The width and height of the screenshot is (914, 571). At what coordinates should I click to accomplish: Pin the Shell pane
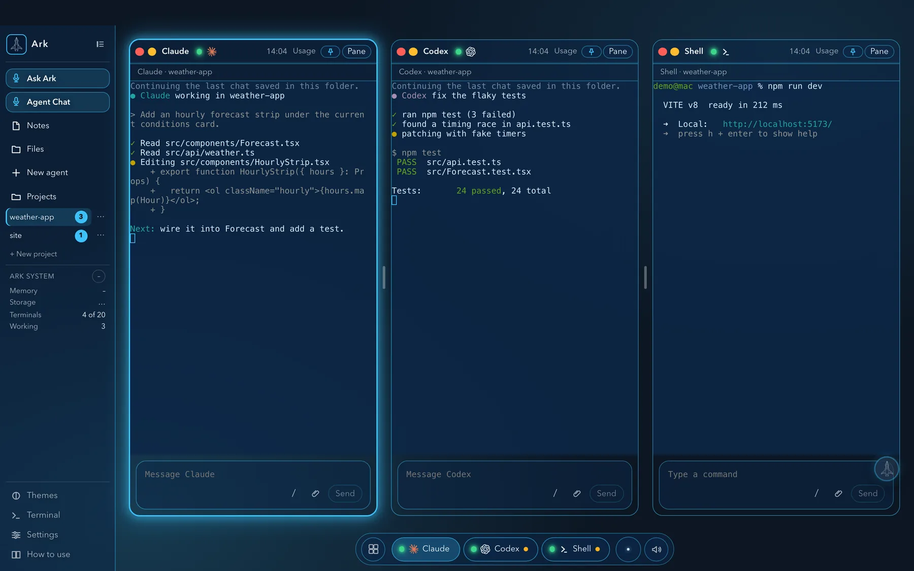pos(853,51)
